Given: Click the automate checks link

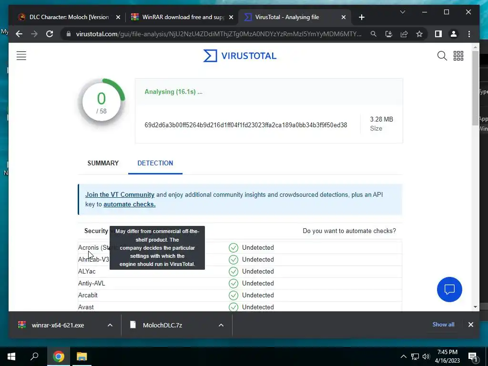Looking at the screenshot, I should (130, 204).
